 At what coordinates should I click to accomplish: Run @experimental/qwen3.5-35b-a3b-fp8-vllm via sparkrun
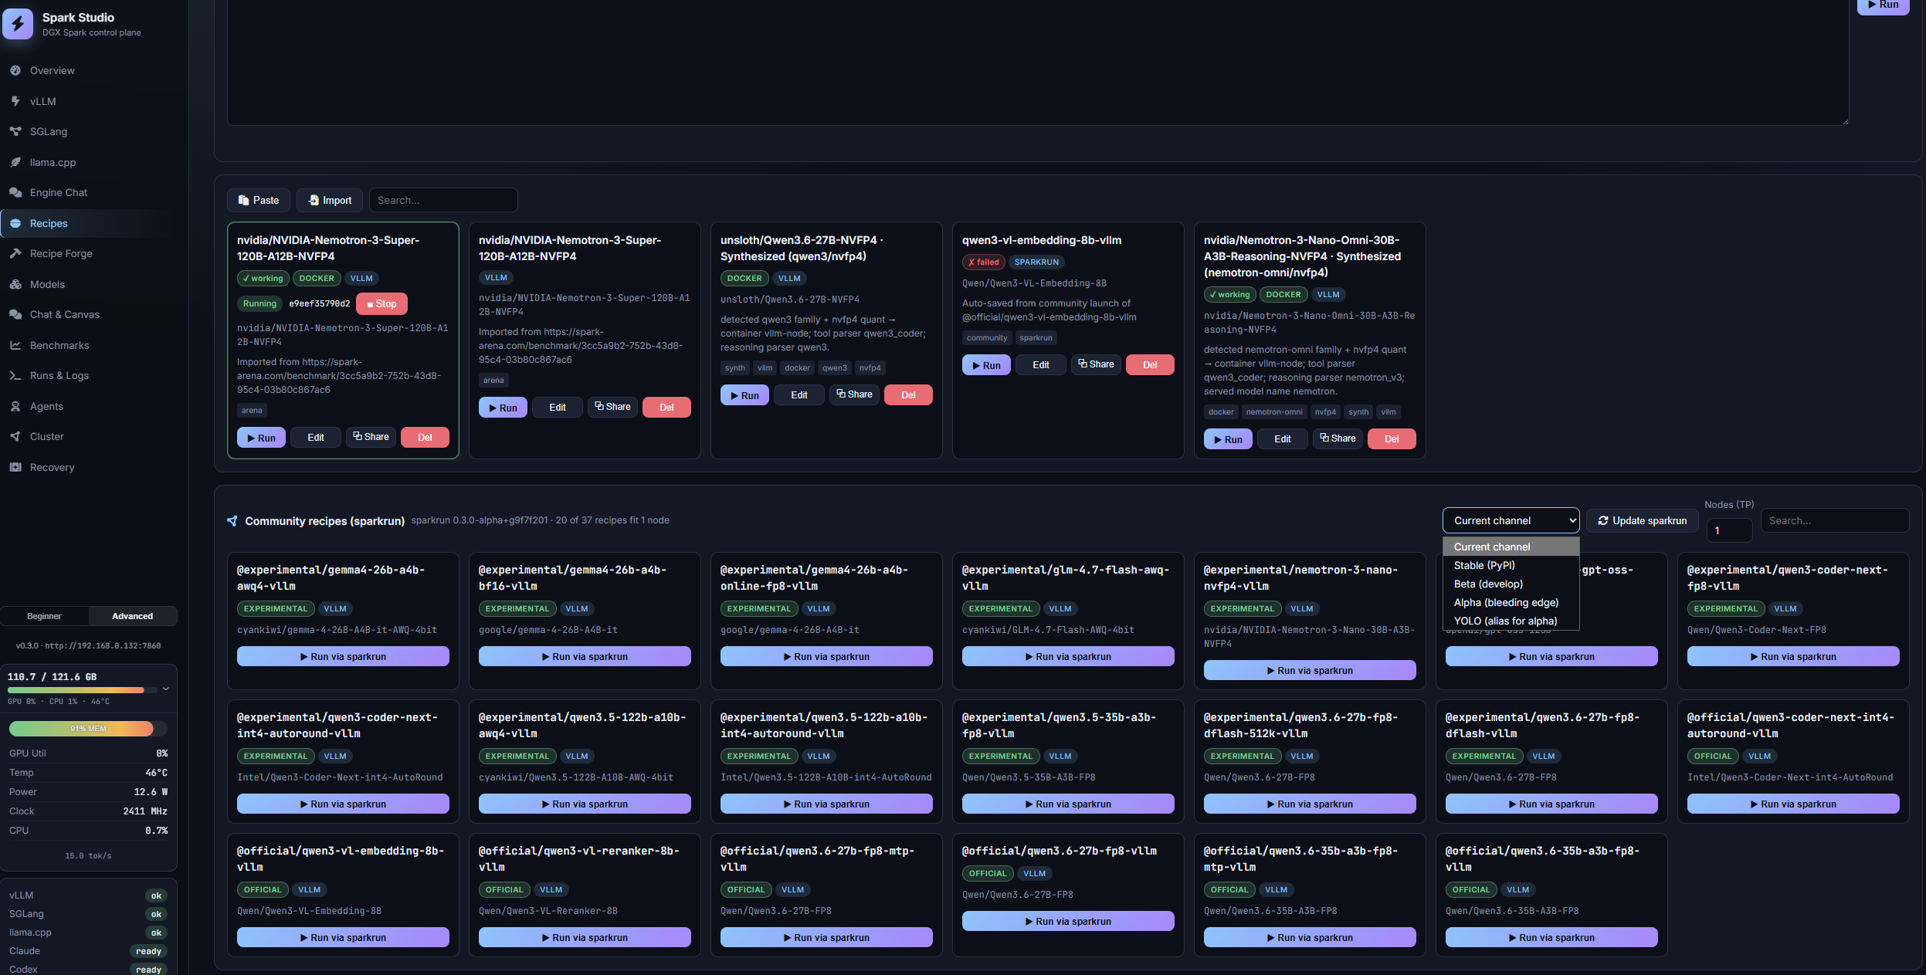(1068, 804)
